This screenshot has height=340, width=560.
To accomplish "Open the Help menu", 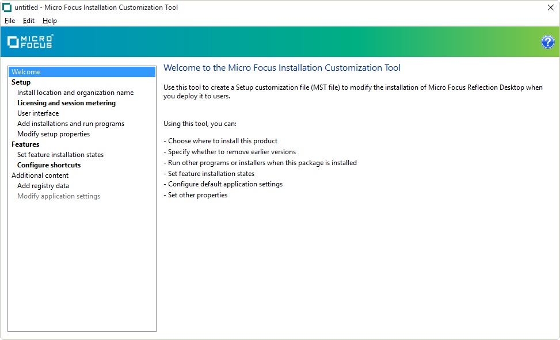I will pos(49,21).
